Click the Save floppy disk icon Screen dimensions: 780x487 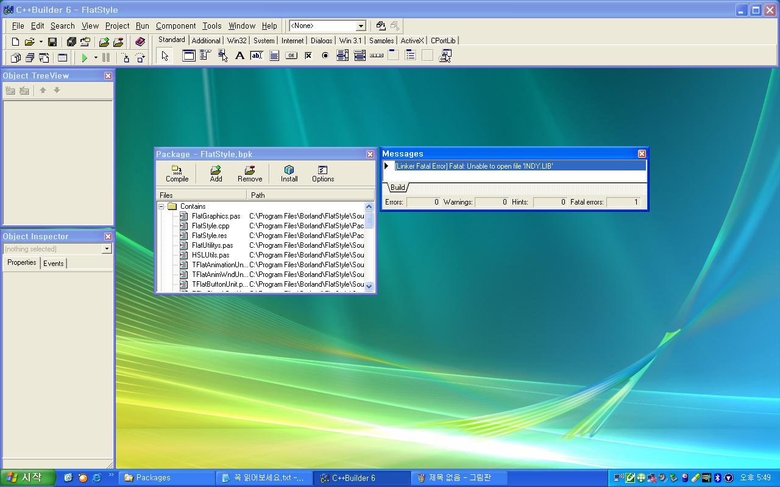pos(52,42)
